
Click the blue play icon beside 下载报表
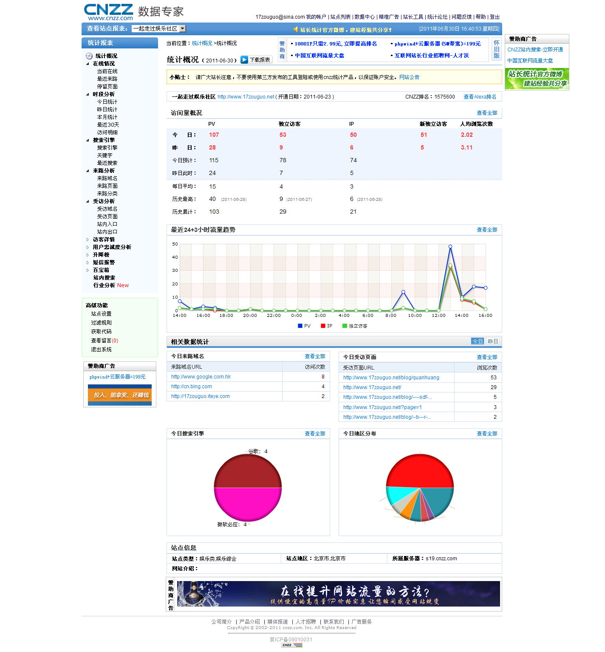(x=244, y=60)
